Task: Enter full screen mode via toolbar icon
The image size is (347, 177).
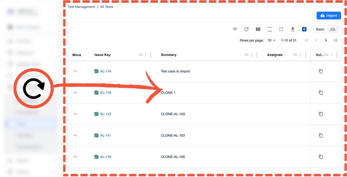Action: (281, 29)
